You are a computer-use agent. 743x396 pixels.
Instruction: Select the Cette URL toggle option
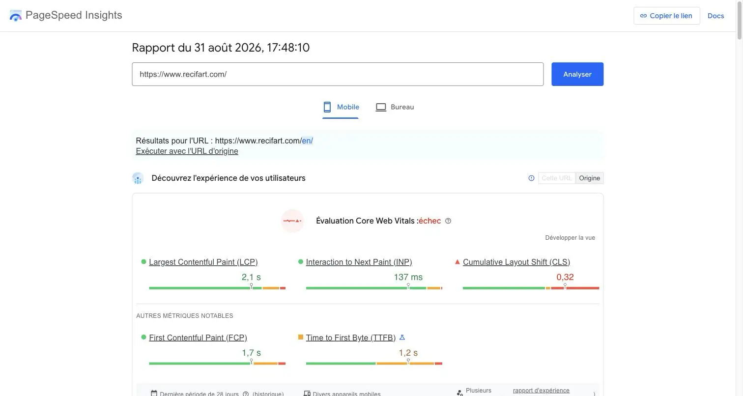[x=557, y=178]
